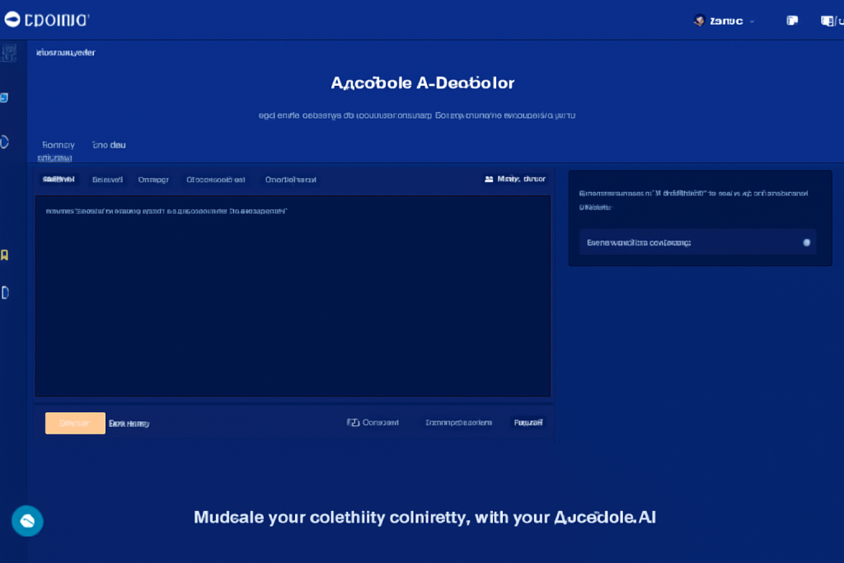844x563 pixels.
Task: Expand the Mainly dursor selector
Action: [x=515, y=179]
